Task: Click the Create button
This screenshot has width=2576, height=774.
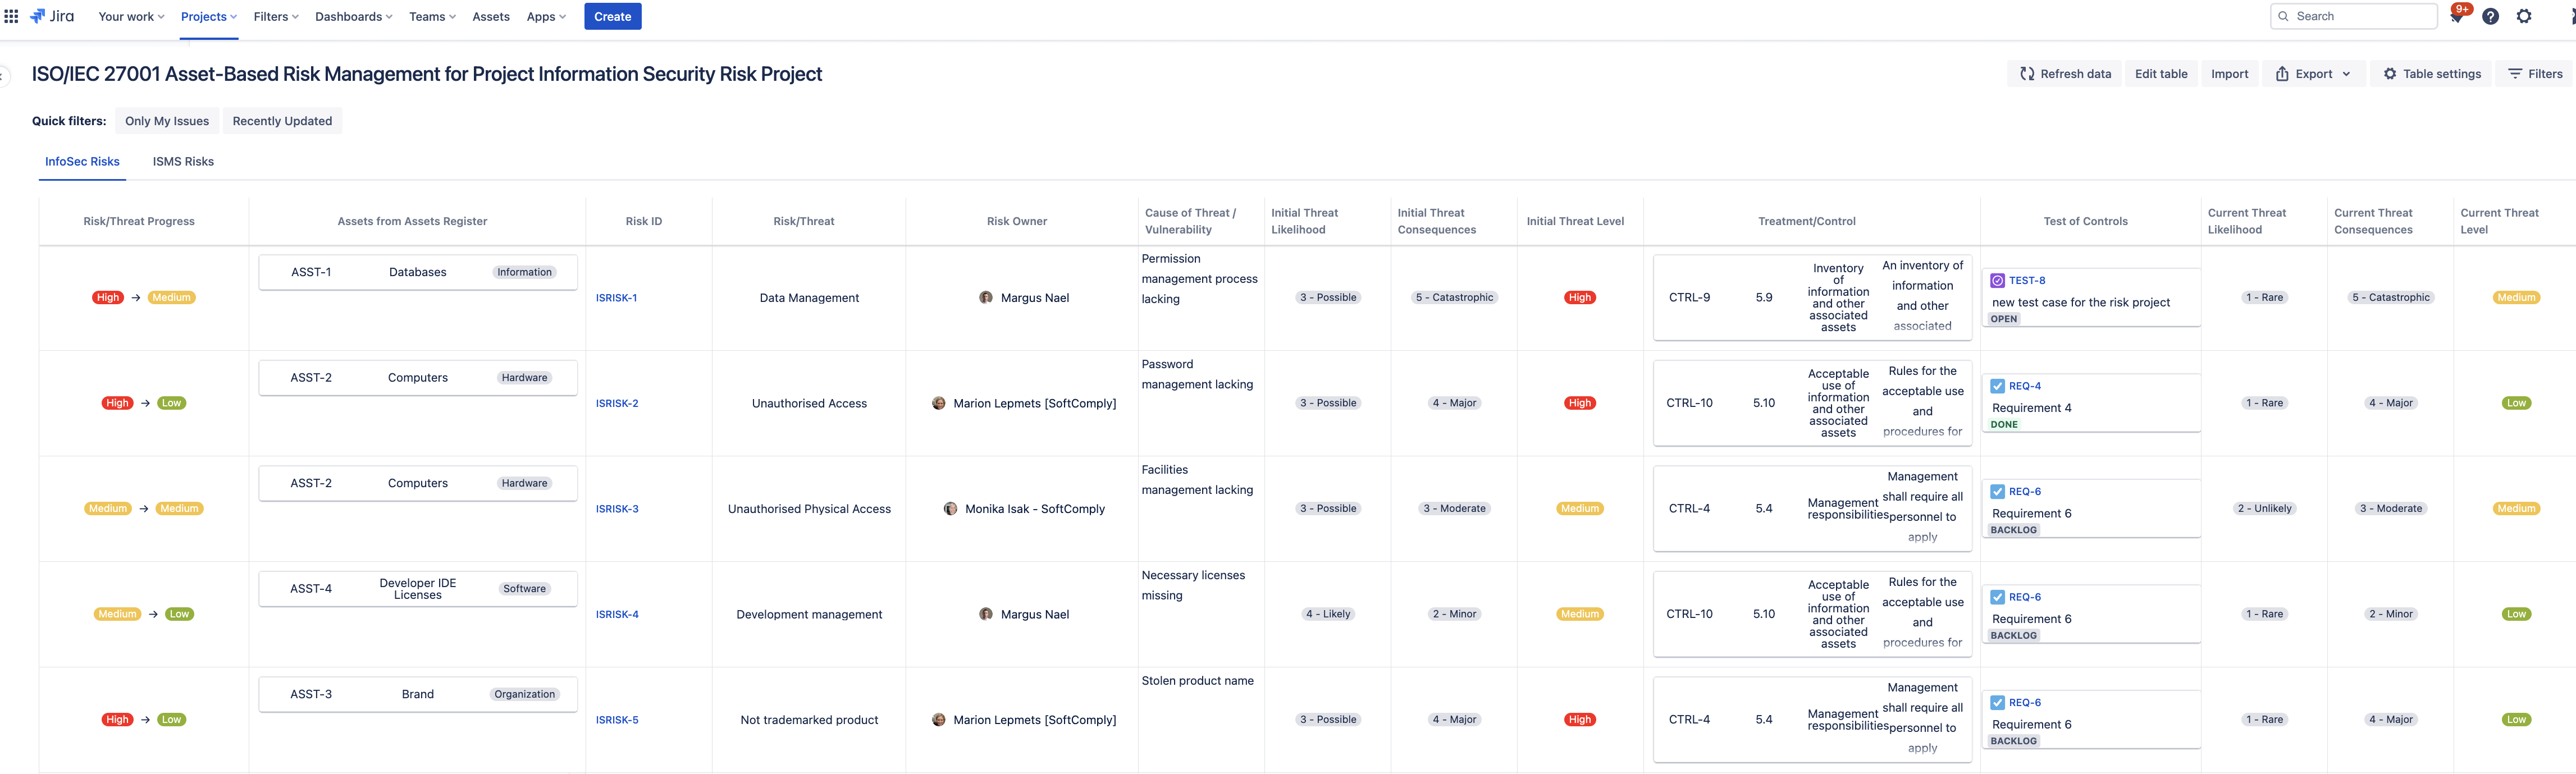Action: tap(612, 16)
